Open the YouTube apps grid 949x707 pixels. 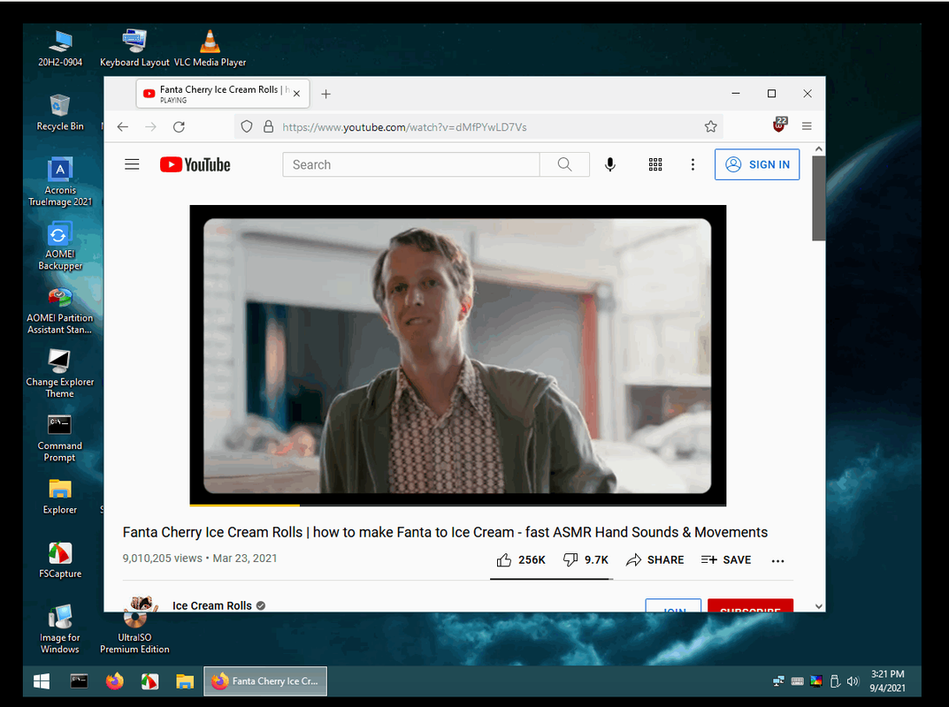tap(655, 164)
